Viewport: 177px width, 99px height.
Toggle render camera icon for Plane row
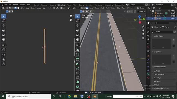click(175, 18)
